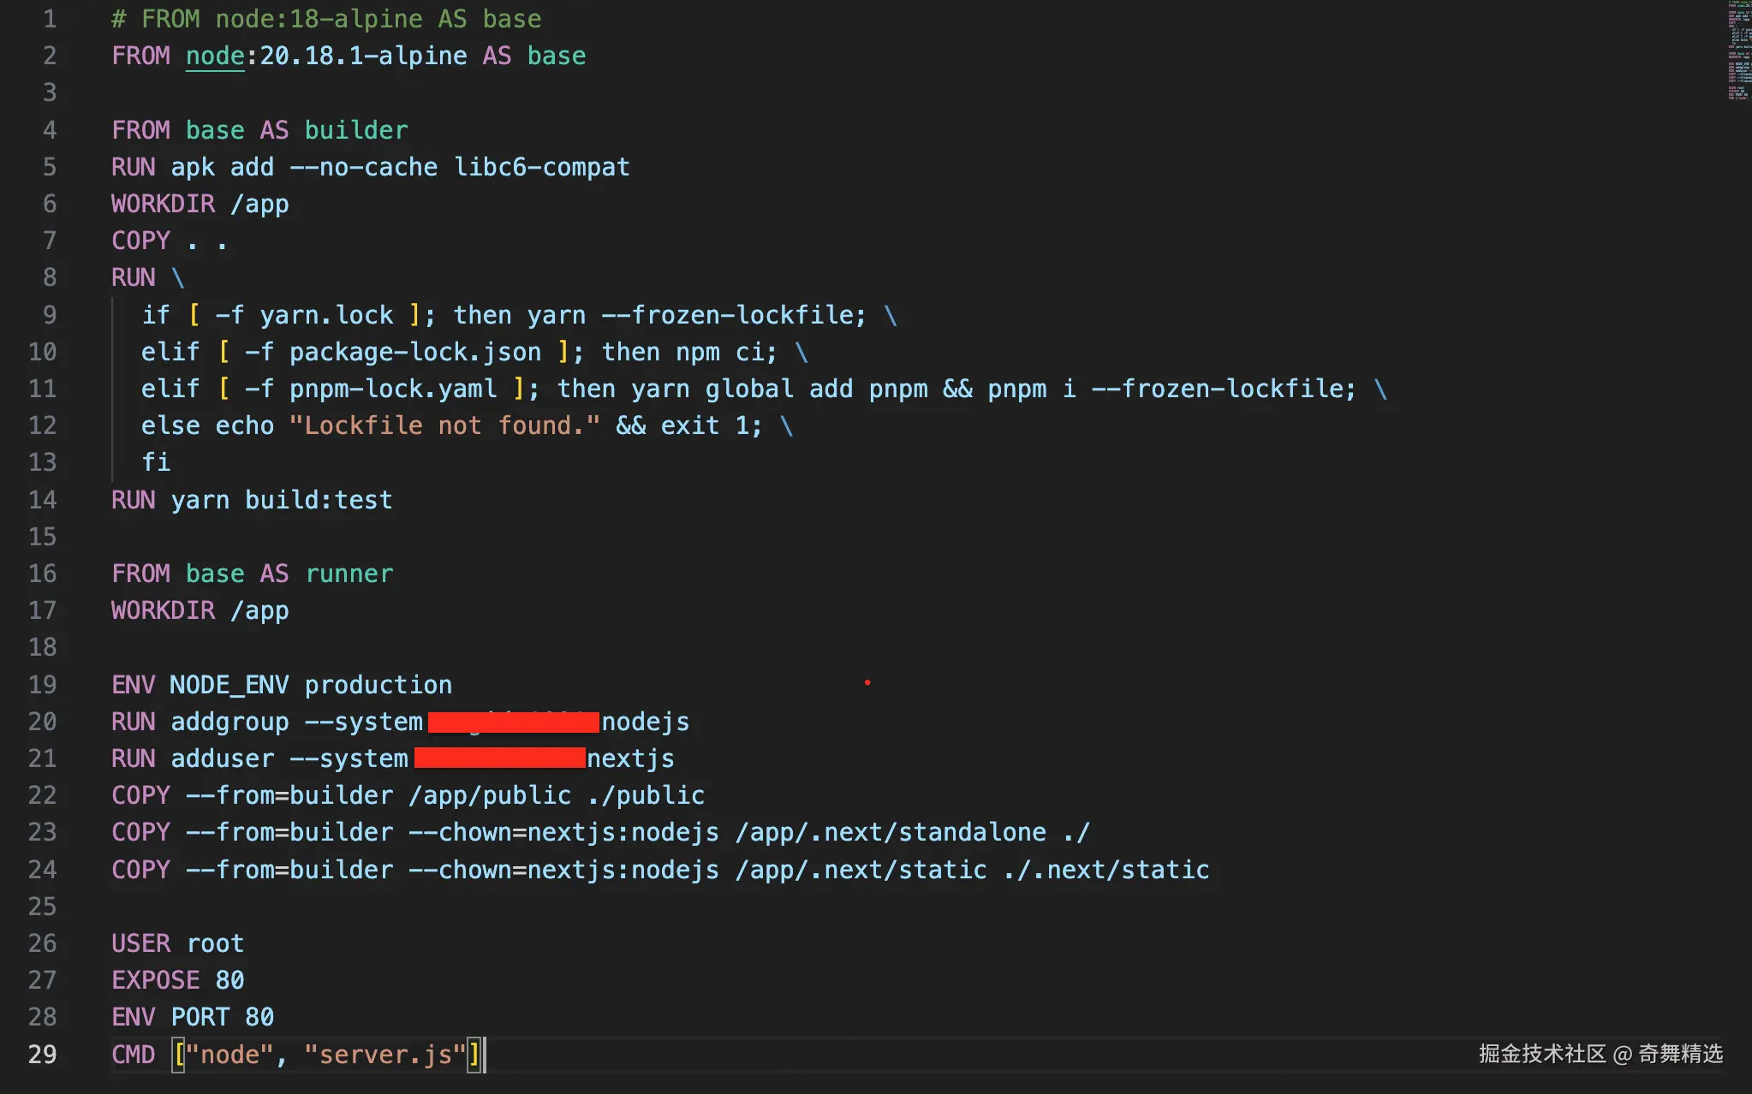Click the minimap code preview
The height and width of the screenshot is (1094, 1752).
tap(1738, 51)
